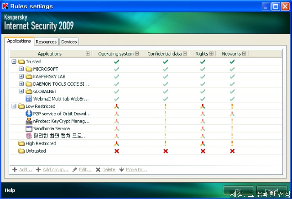292x199 pixels.
Task: Collapse the Low Restricted group
Action: (14, 106)
